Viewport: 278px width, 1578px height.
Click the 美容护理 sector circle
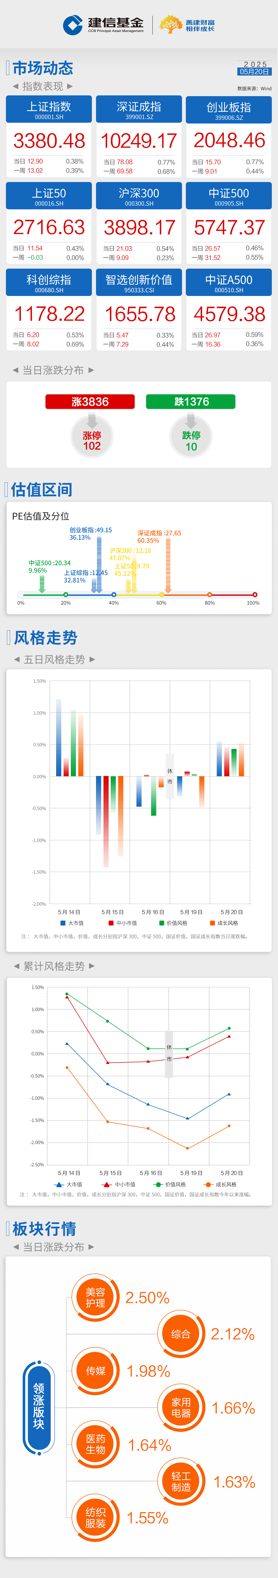tap(95, 1298)
